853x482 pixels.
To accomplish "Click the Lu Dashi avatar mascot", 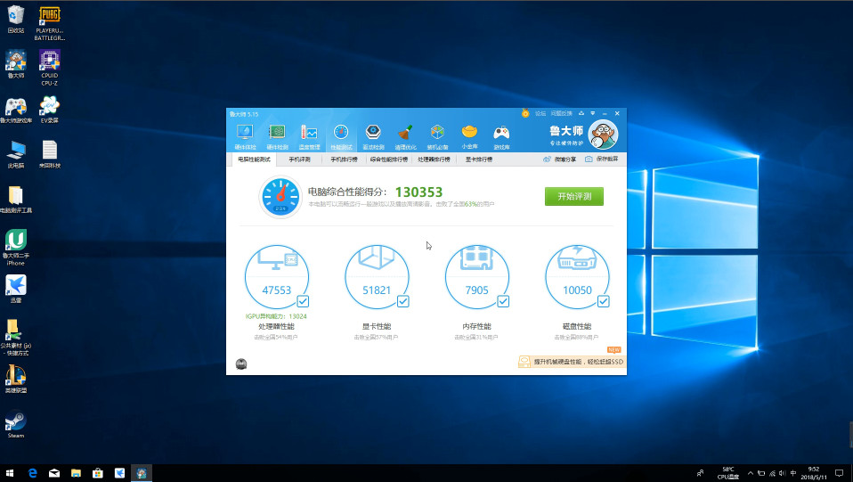I will 604,134.
